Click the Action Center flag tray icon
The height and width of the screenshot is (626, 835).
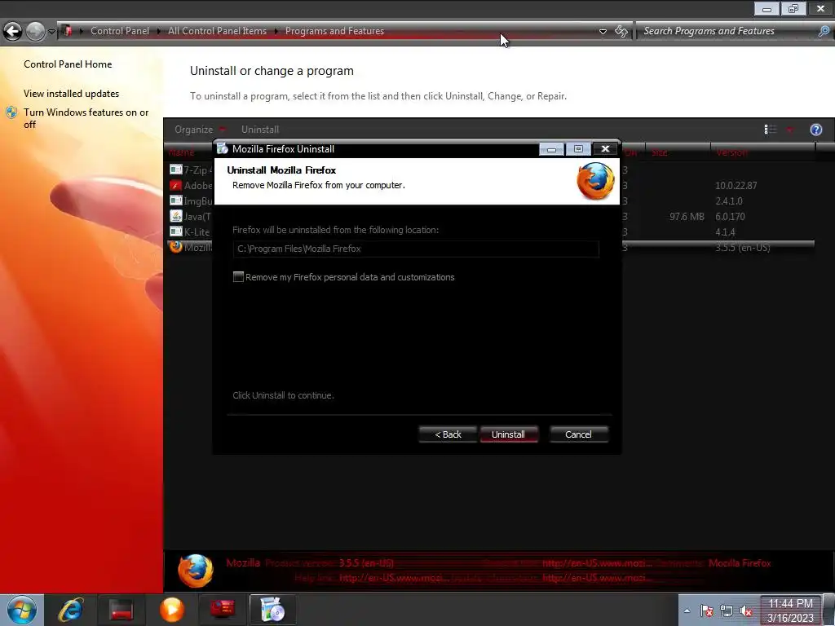pyautogui.click(x=707, y=611)
